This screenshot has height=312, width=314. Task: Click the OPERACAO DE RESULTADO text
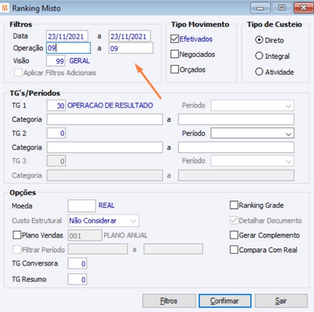coord(110,105)
